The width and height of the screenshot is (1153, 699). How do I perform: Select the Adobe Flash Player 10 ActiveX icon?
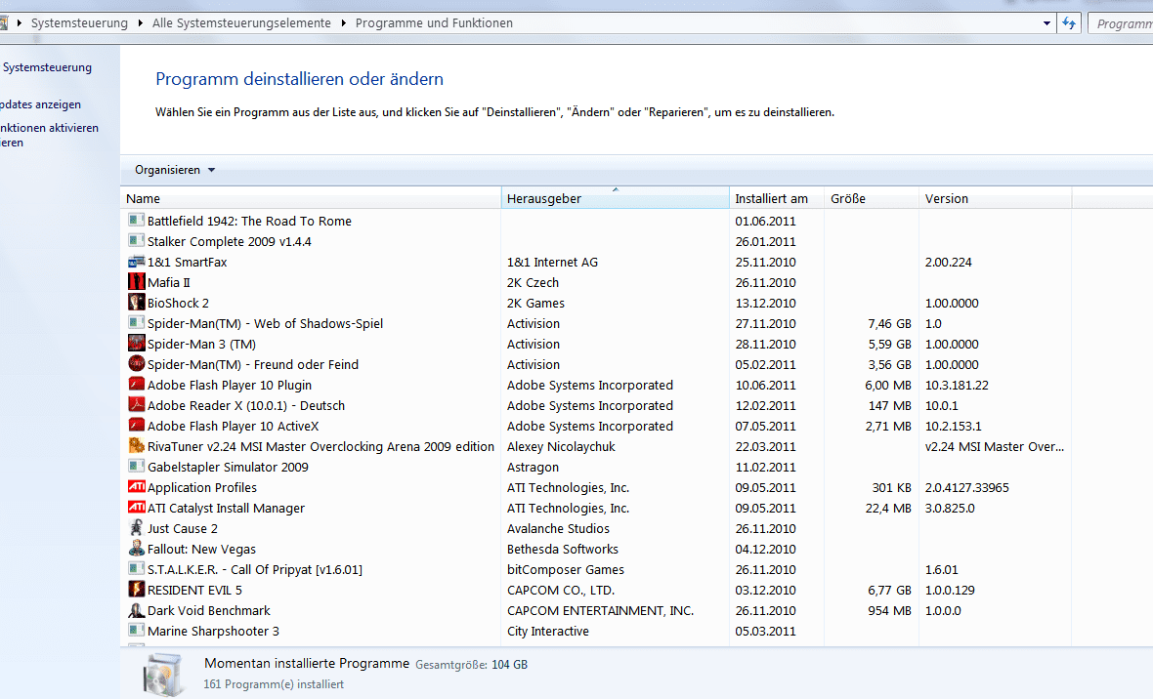coord(136,426)
